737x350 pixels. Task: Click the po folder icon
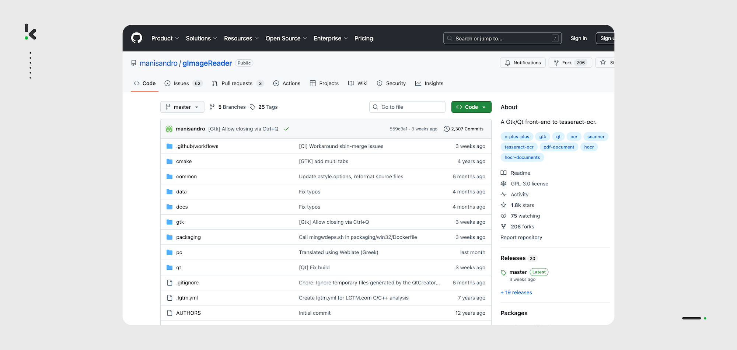point(170,252)
